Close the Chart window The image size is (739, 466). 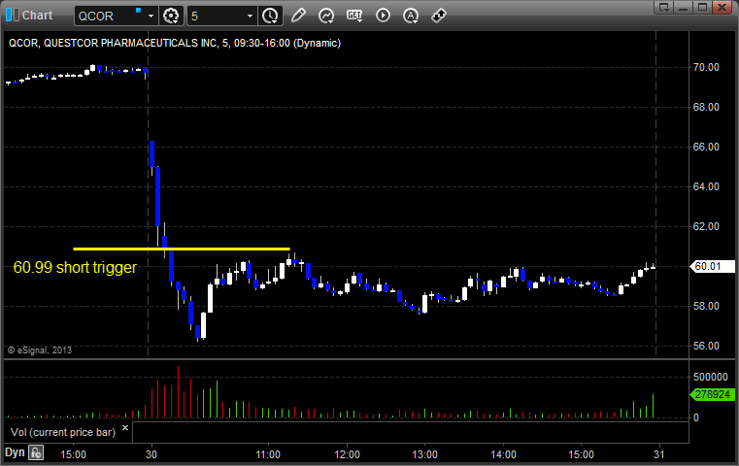(x=722, y=7)
